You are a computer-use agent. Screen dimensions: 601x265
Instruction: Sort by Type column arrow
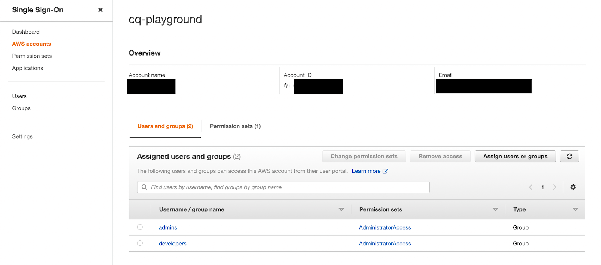tap(575, 209)
